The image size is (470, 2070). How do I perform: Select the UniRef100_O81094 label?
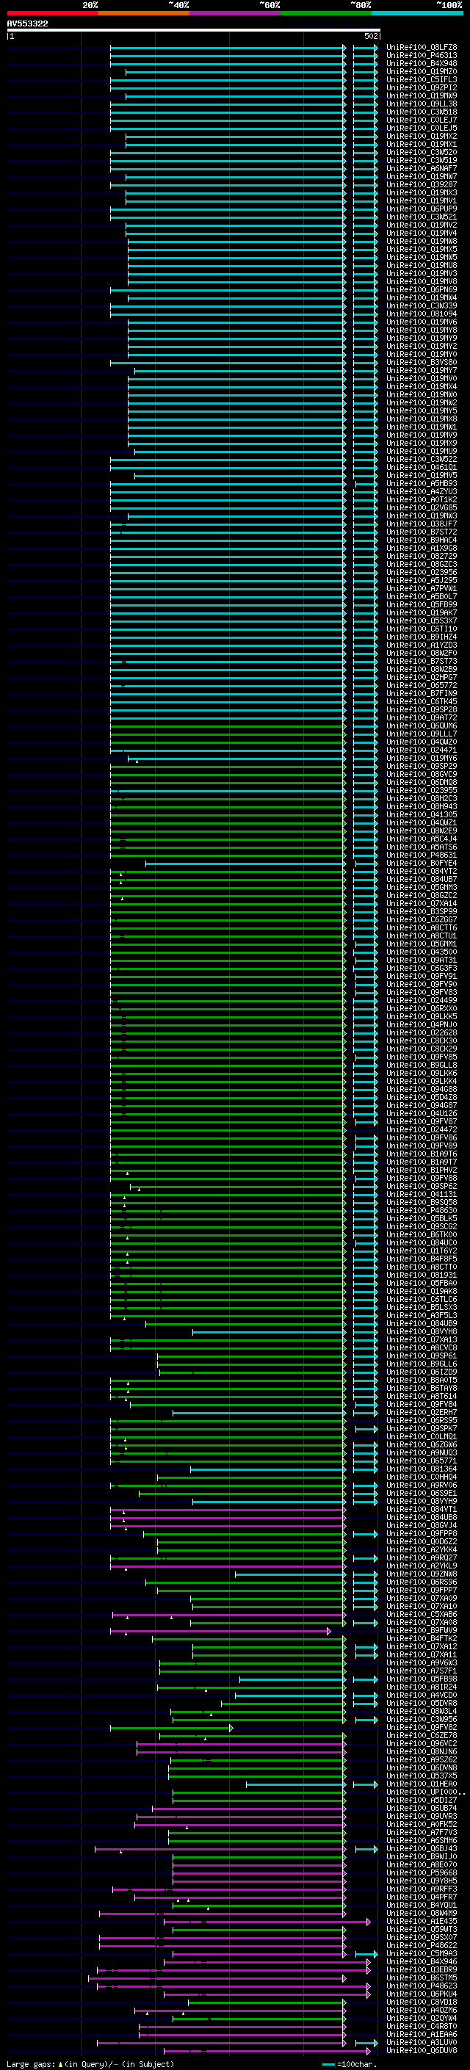tap(422, 314)
